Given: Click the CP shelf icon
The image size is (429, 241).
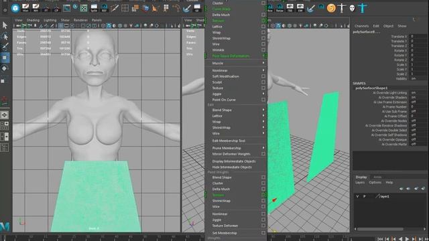Looking at the screenshot, I should (x=56, y=8).
